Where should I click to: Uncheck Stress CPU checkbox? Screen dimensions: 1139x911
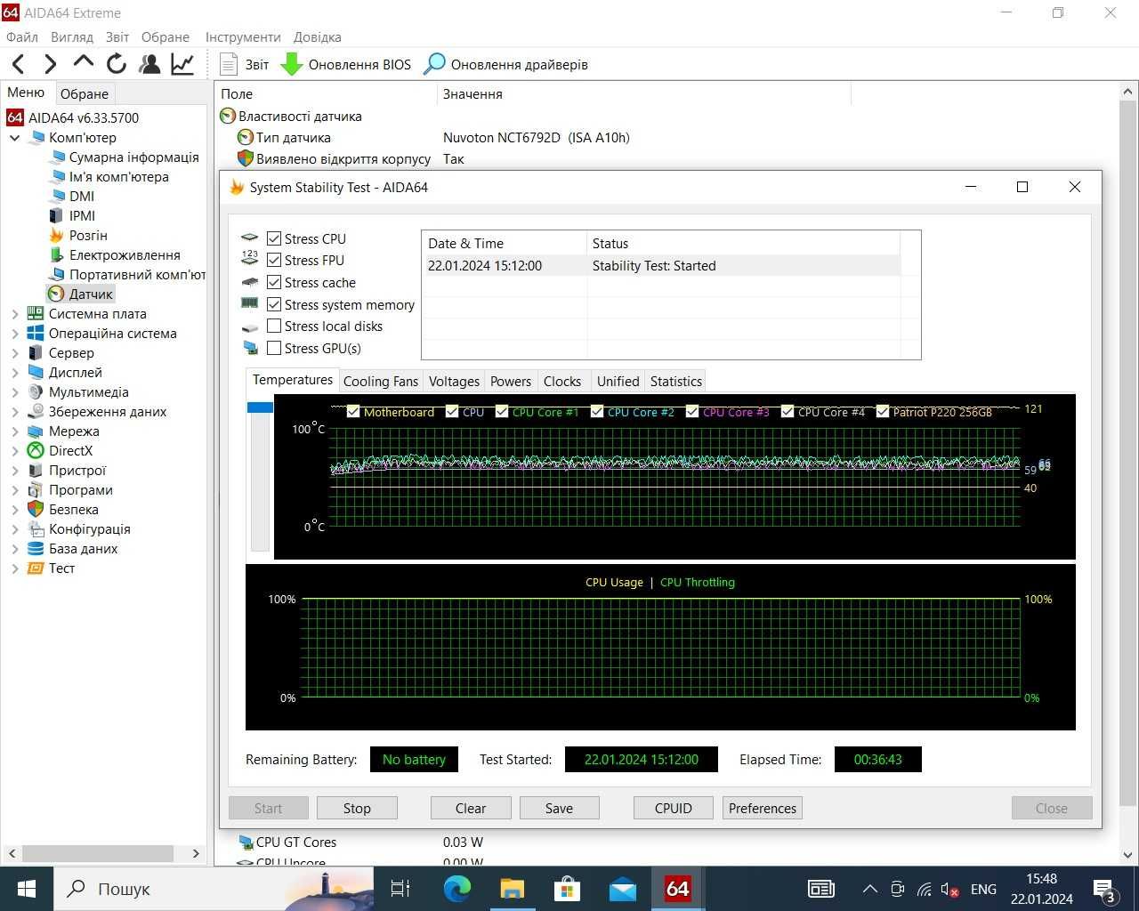pos(274,238)
